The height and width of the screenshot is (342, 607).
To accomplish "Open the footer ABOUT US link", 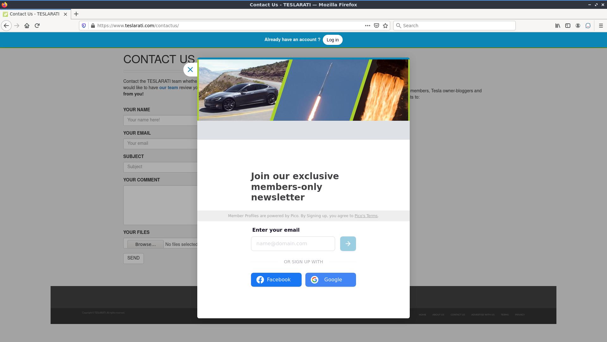I will 438,315.
